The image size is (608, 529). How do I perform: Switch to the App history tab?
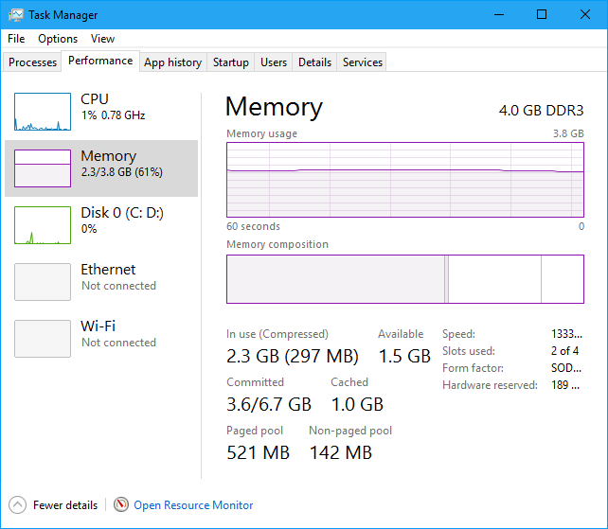173,62
